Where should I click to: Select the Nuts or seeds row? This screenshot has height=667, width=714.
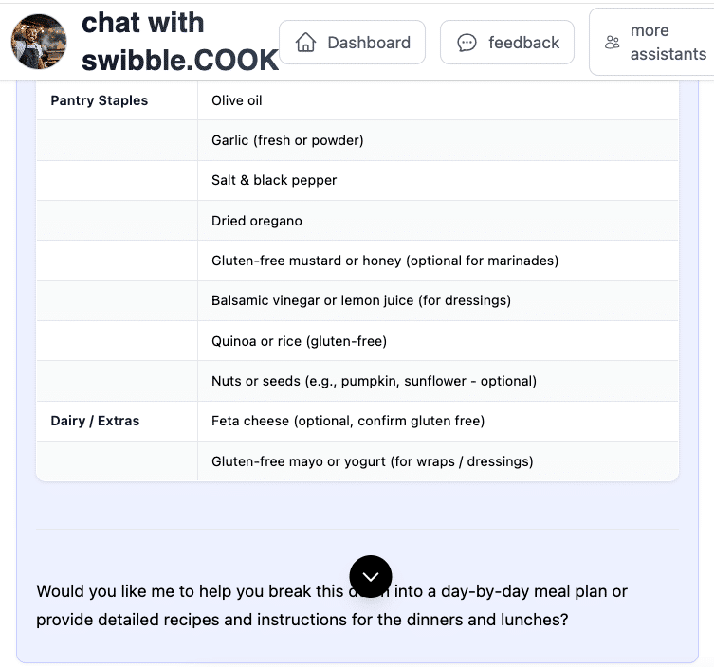coord(374,381)
